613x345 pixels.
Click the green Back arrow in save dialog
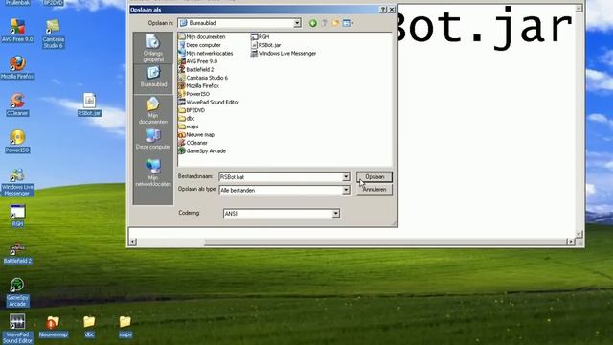pos(313,23)
